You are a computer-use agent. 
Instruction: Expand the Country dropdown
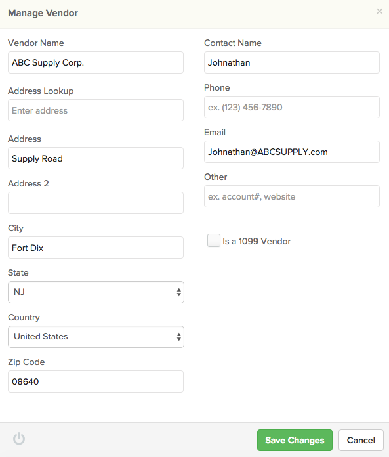coord(96,337)
